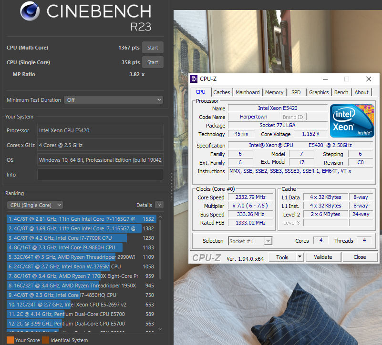This screenshot has width=382, height=345.
Task: Switch to the CPU tab in CPU-Z
Action: 200,92
